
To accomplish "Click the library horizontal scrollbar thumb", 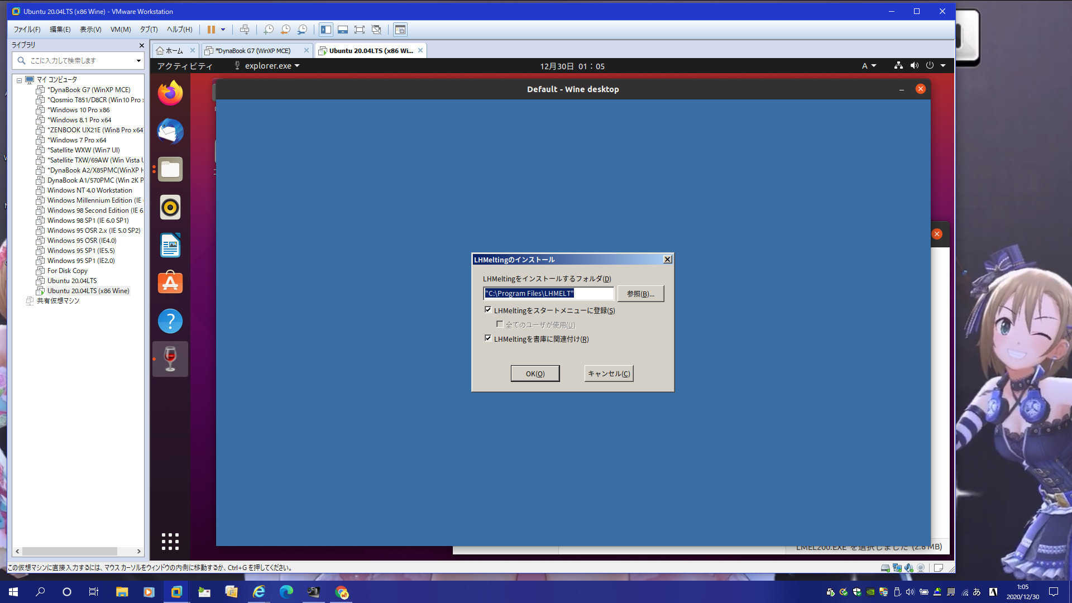I will point(69,551).
